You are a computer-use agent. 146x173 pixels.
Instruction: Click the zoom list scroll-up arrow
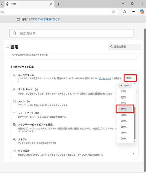point(135,83)
